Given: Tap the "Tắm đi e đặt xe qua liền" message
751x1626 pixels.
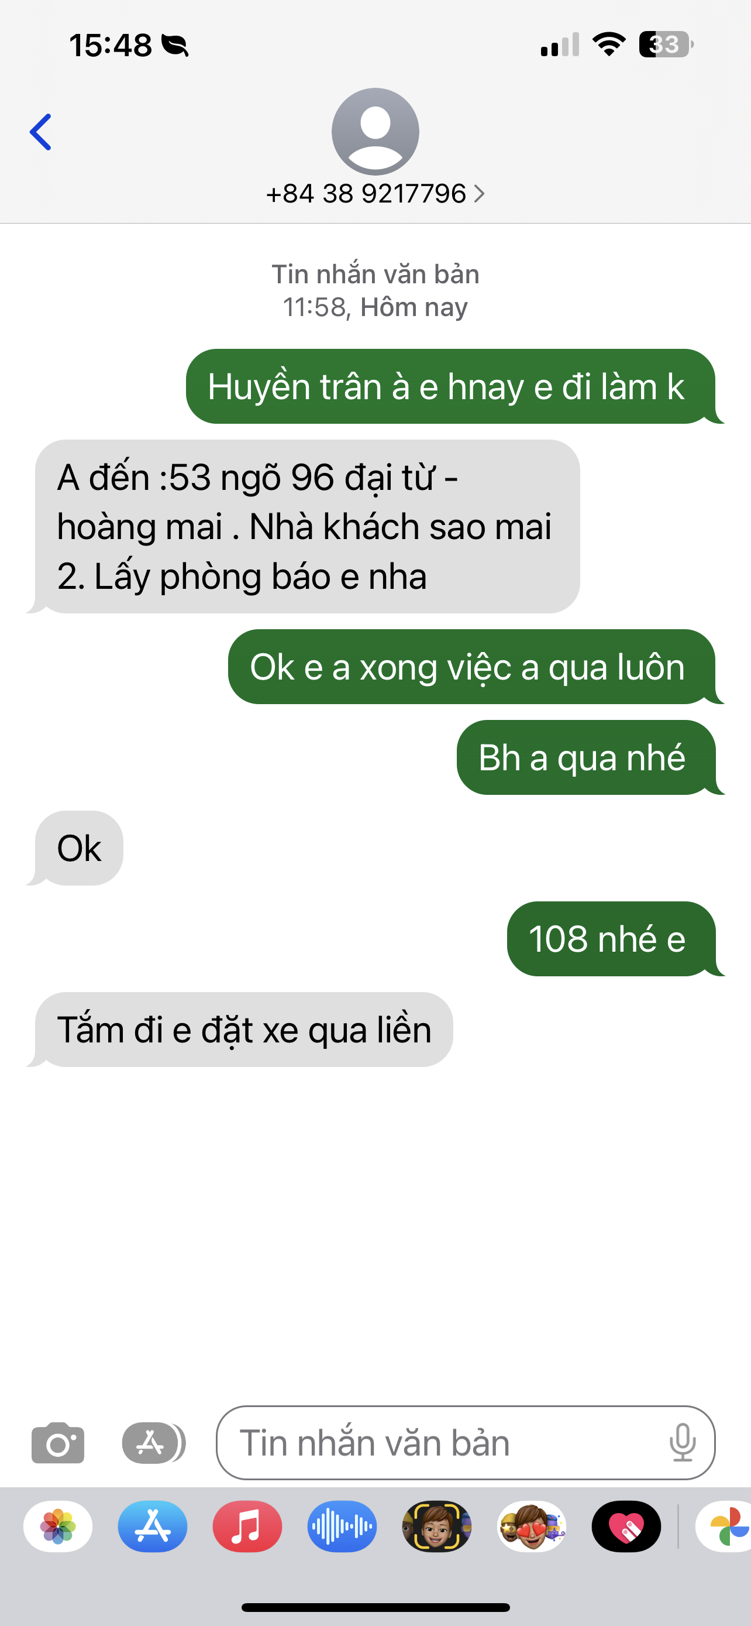Looking at the screenshot, I should [243, 1030].
